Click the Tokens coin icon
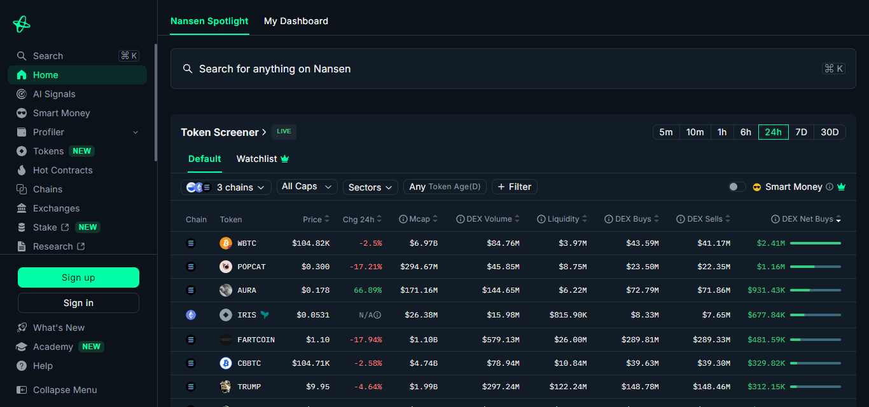This screenshot has height=407, width=869. tap(22, 151)
